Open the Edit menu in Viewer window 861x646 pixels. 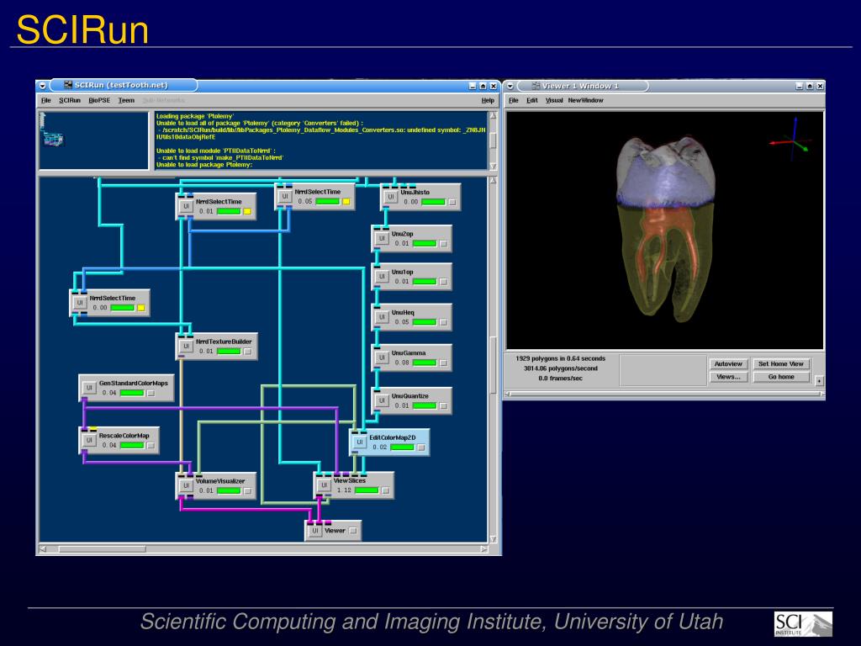(532, 101)
